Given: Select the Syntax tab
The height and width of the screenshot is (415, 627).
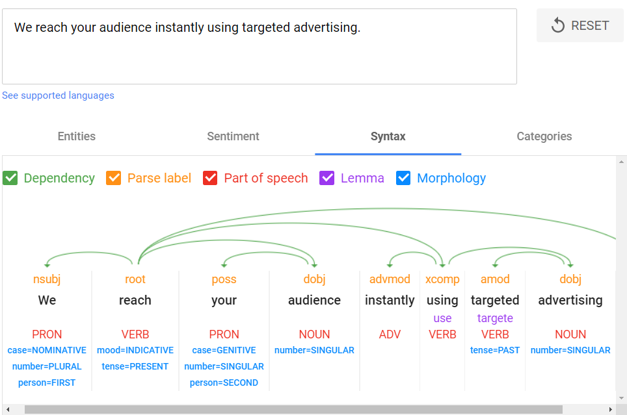Looking at the screenshot, I should coord(388,136).
